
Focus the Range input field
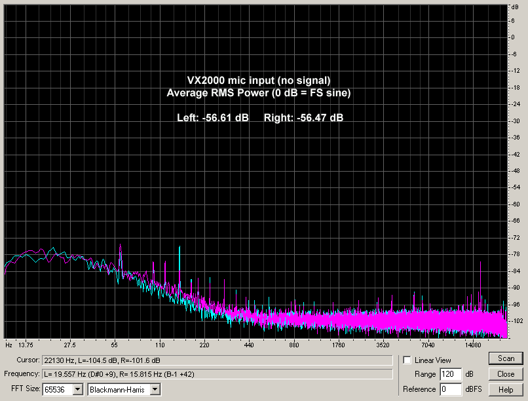451,374
